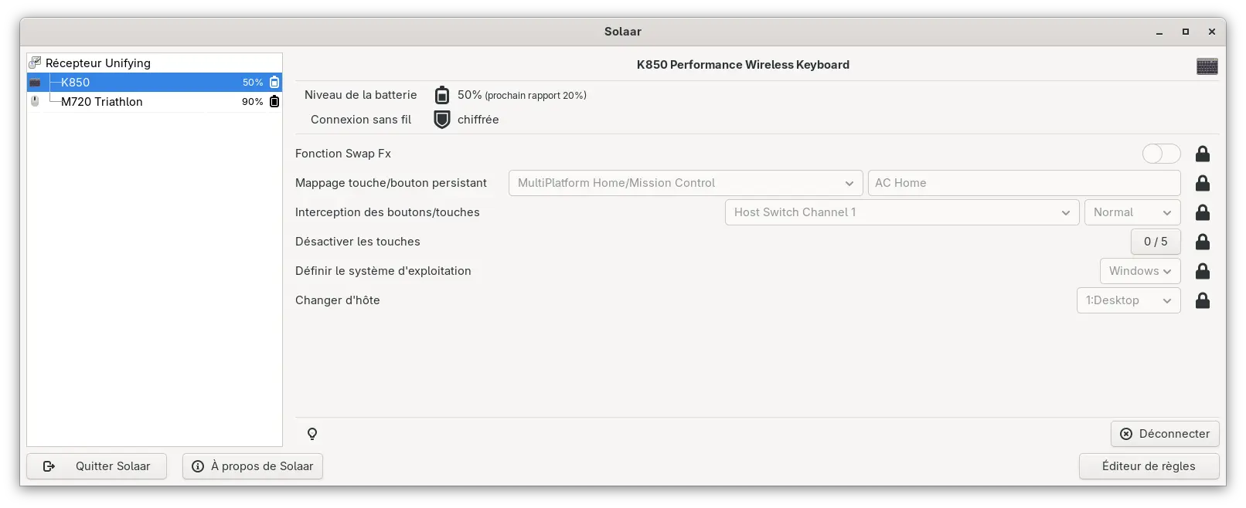Click the AC Home input field
1246x508 pixels.
[1024, 183]
